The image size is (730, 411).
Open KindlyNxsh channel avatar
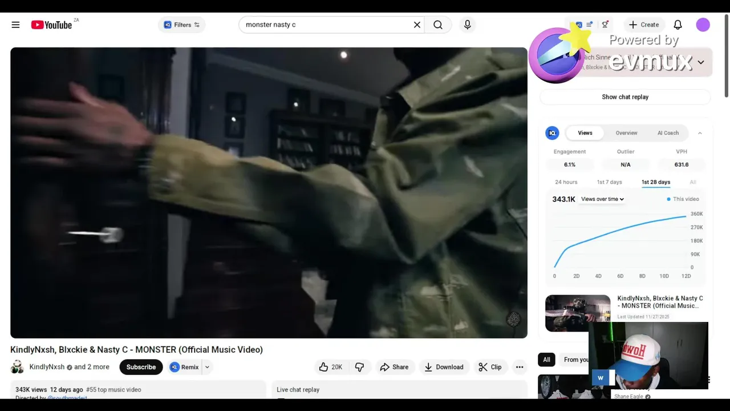[18, 367]
